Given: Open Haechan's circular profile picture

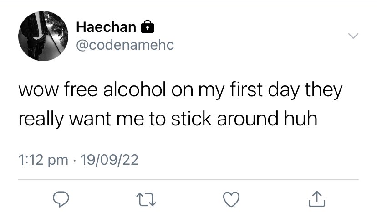Looking at the screenshot, I should (x=41, y=37).
